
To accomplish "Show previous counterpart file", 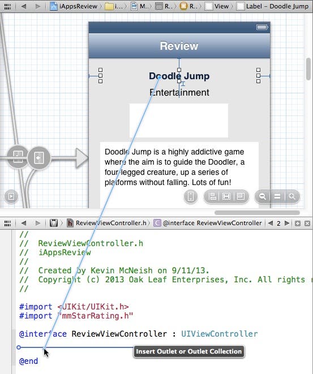I will 270,223.
